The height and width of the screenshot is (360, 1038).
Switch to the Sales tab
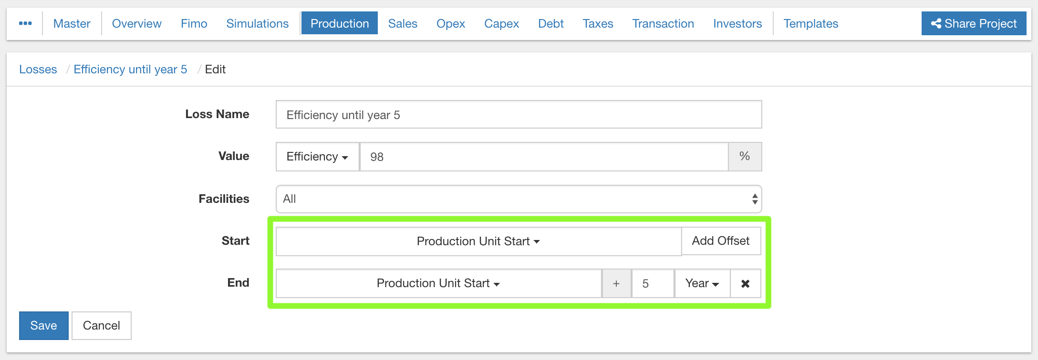click(402, 23)
